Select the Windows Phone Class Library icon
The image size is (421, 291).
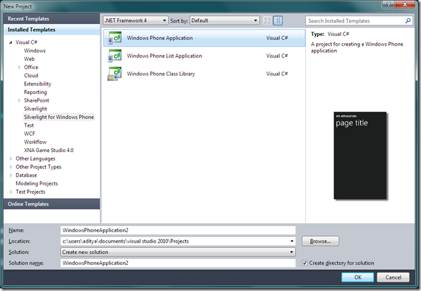tap(114, 74)
